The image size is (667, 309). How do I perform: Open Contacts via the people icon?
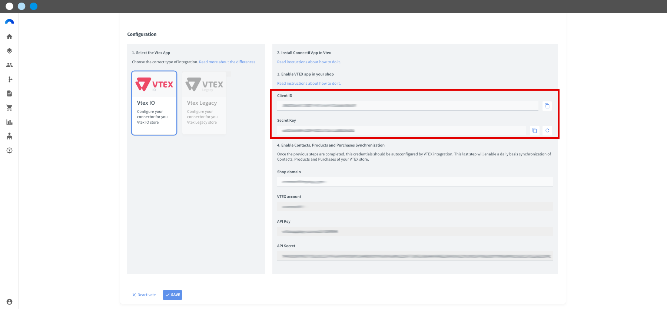[10, 65]
